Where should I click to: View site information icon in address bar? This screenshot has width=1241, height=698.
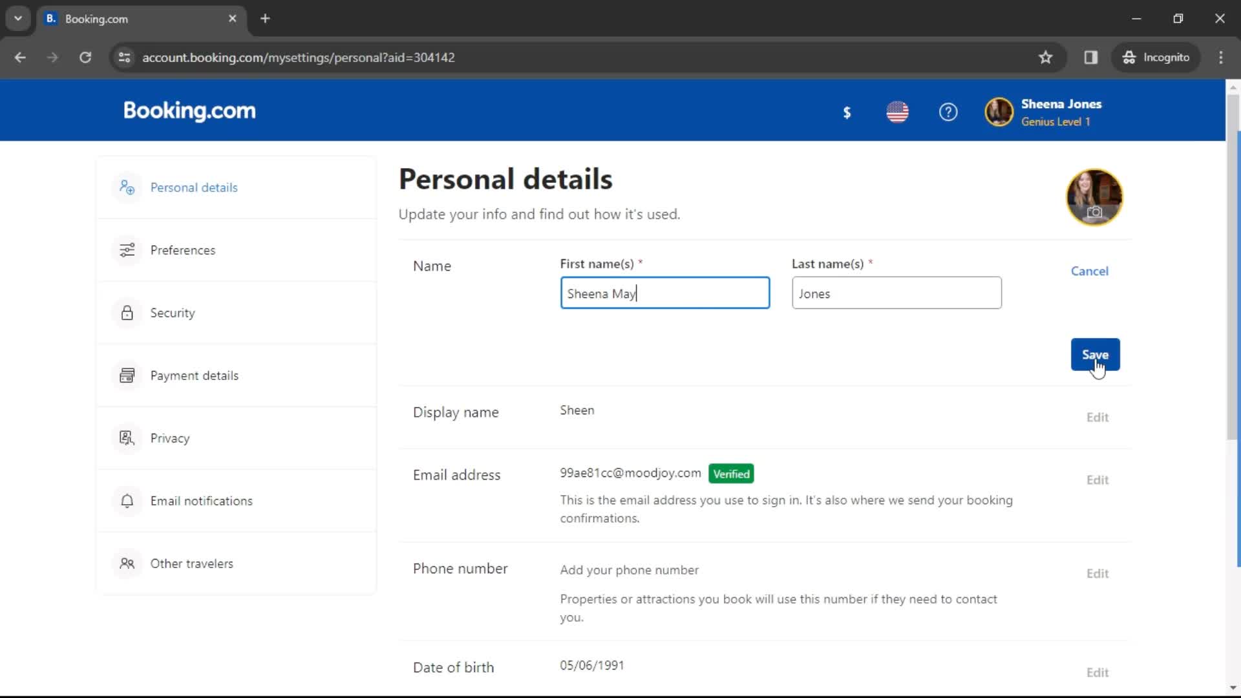pyautogui.click(x=124, y=58)
